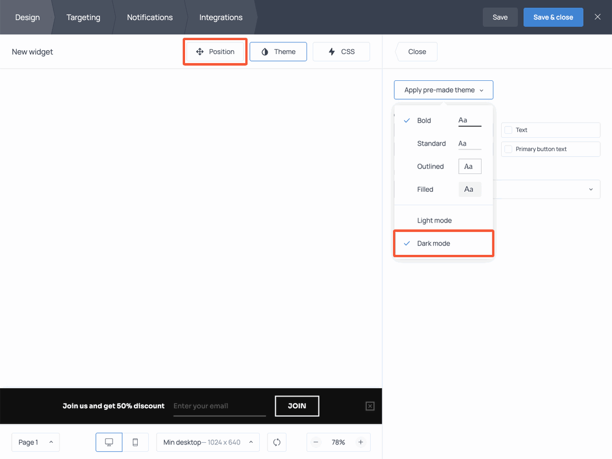Click the refresh preview icon

pyautogui.click(x=276, y=442)
